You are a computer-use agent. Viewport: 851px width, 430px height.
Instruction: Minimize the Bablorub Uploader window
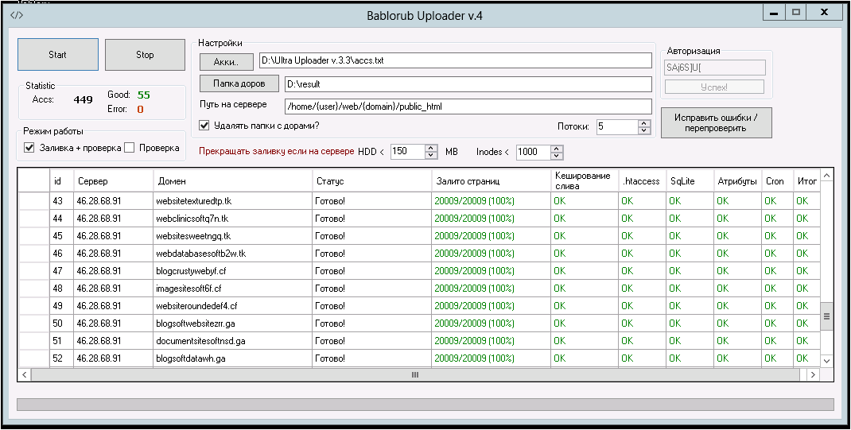point(774,13)
